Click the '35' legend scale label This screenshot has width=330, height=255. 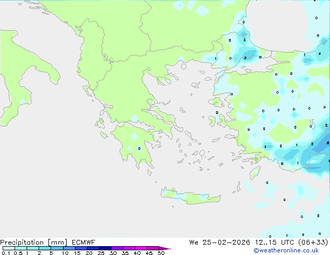point(125,253)
